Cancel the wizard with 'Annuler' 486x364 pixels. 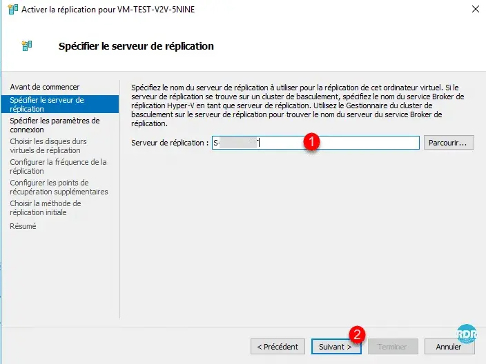[x=449, y=347]
